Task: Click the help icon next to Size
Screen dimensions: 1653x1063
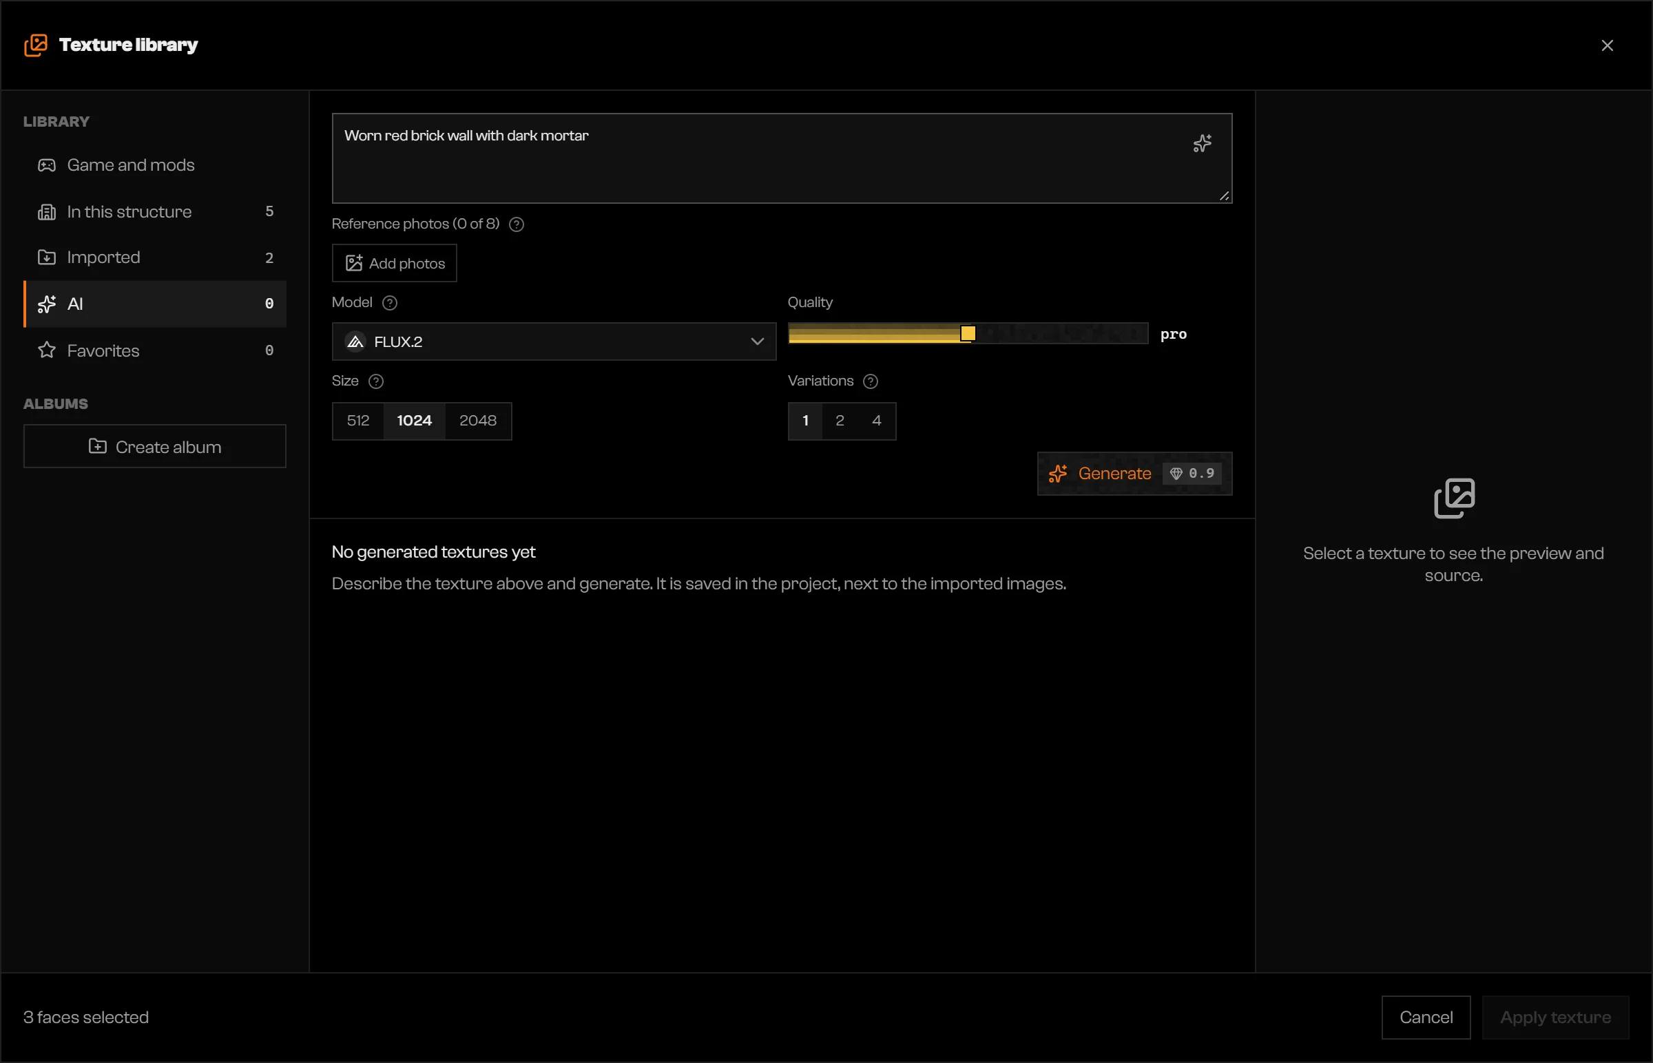Action: pyautogui.click(x=376, y=381)
